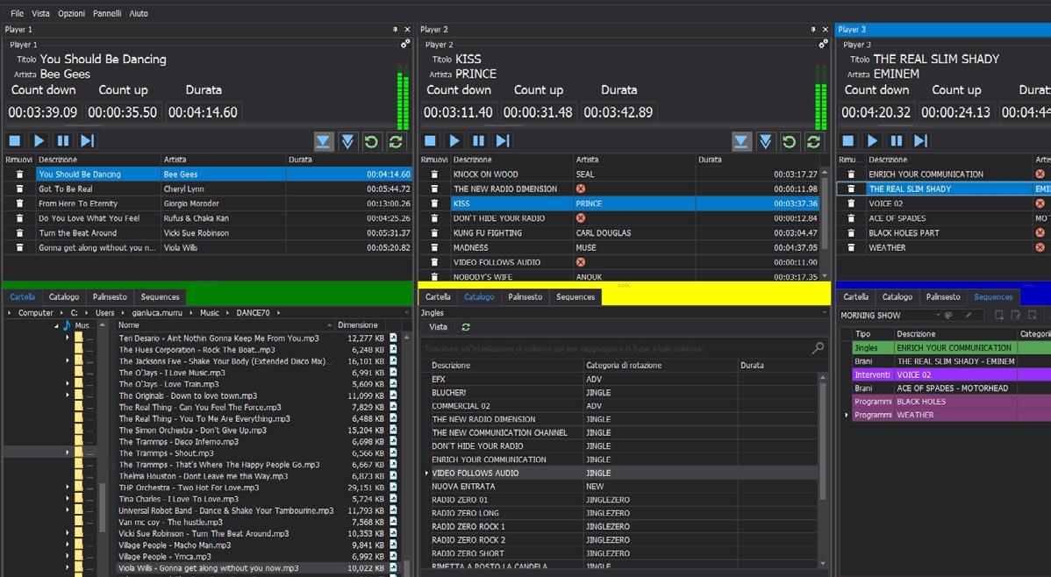Click the Vista button in catalog panel
Image resolution: width=1051 pixels, height=577 pixels.
pos(438,327)
